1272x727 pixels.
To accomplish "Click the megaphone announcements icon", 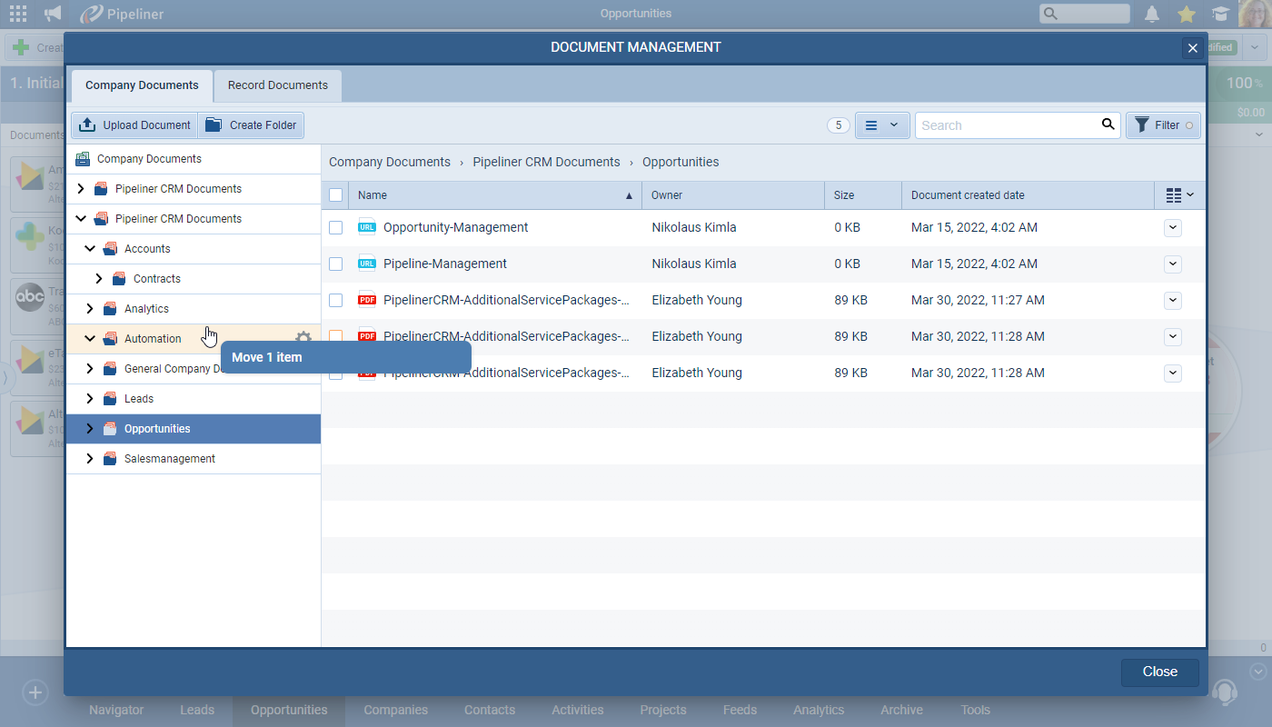I will (54, 14).
